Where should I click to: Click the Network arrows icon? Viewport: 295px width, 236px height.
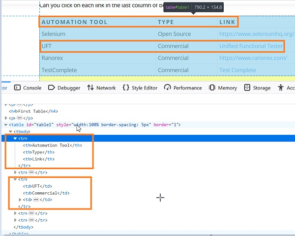pos(90,88)
